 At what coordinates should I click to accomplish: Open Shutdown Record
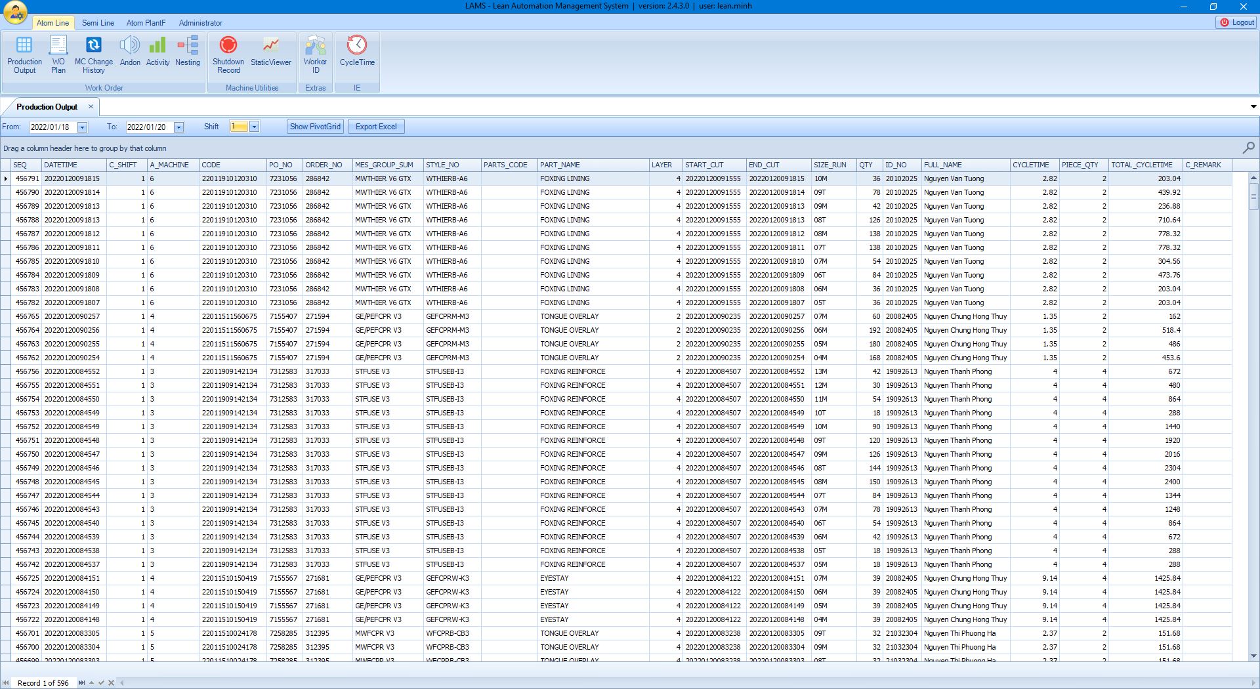pos(228,54)
